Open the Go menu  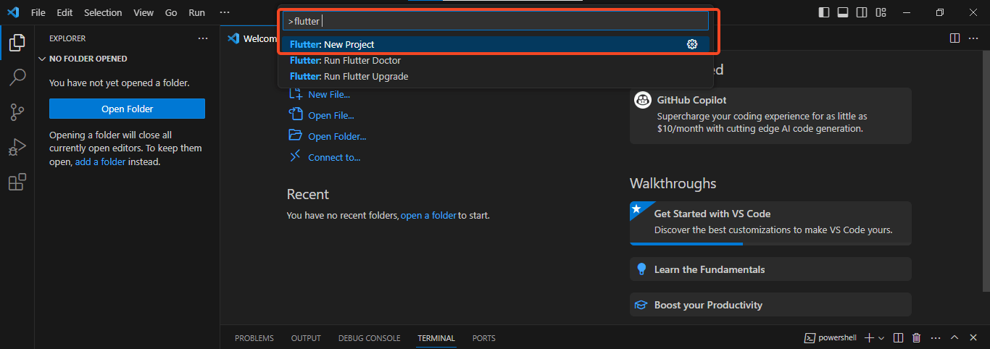(171, 12)
